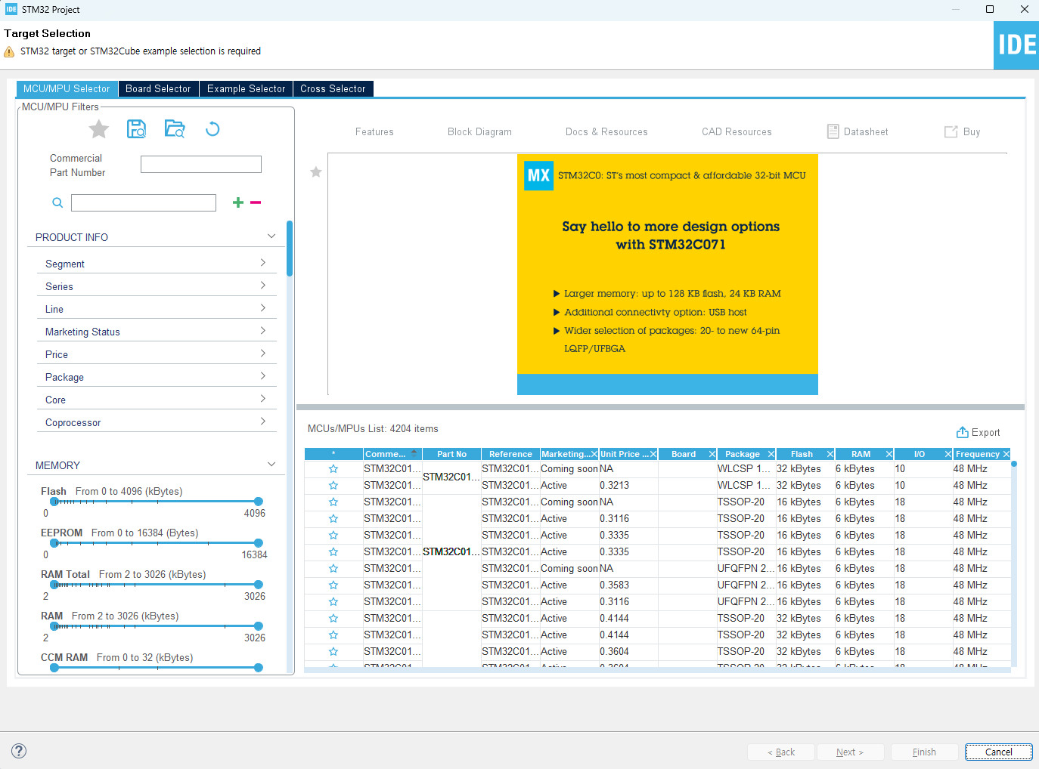Click the gray star beside the banner

(x=316, y=172)
